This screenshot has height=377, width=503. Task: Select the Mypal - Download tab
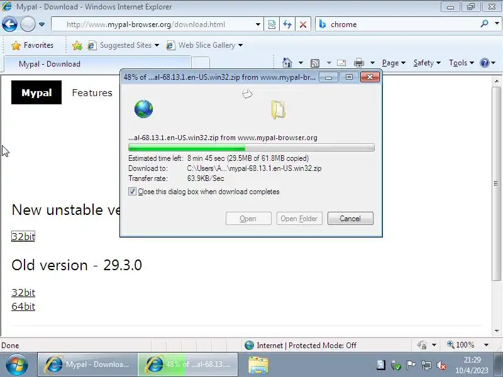pyautogui.click(x=97, y=64)
